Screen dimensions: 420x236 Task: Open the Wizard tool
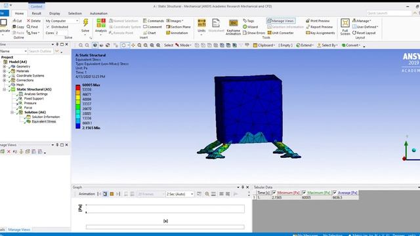point(251,27)
